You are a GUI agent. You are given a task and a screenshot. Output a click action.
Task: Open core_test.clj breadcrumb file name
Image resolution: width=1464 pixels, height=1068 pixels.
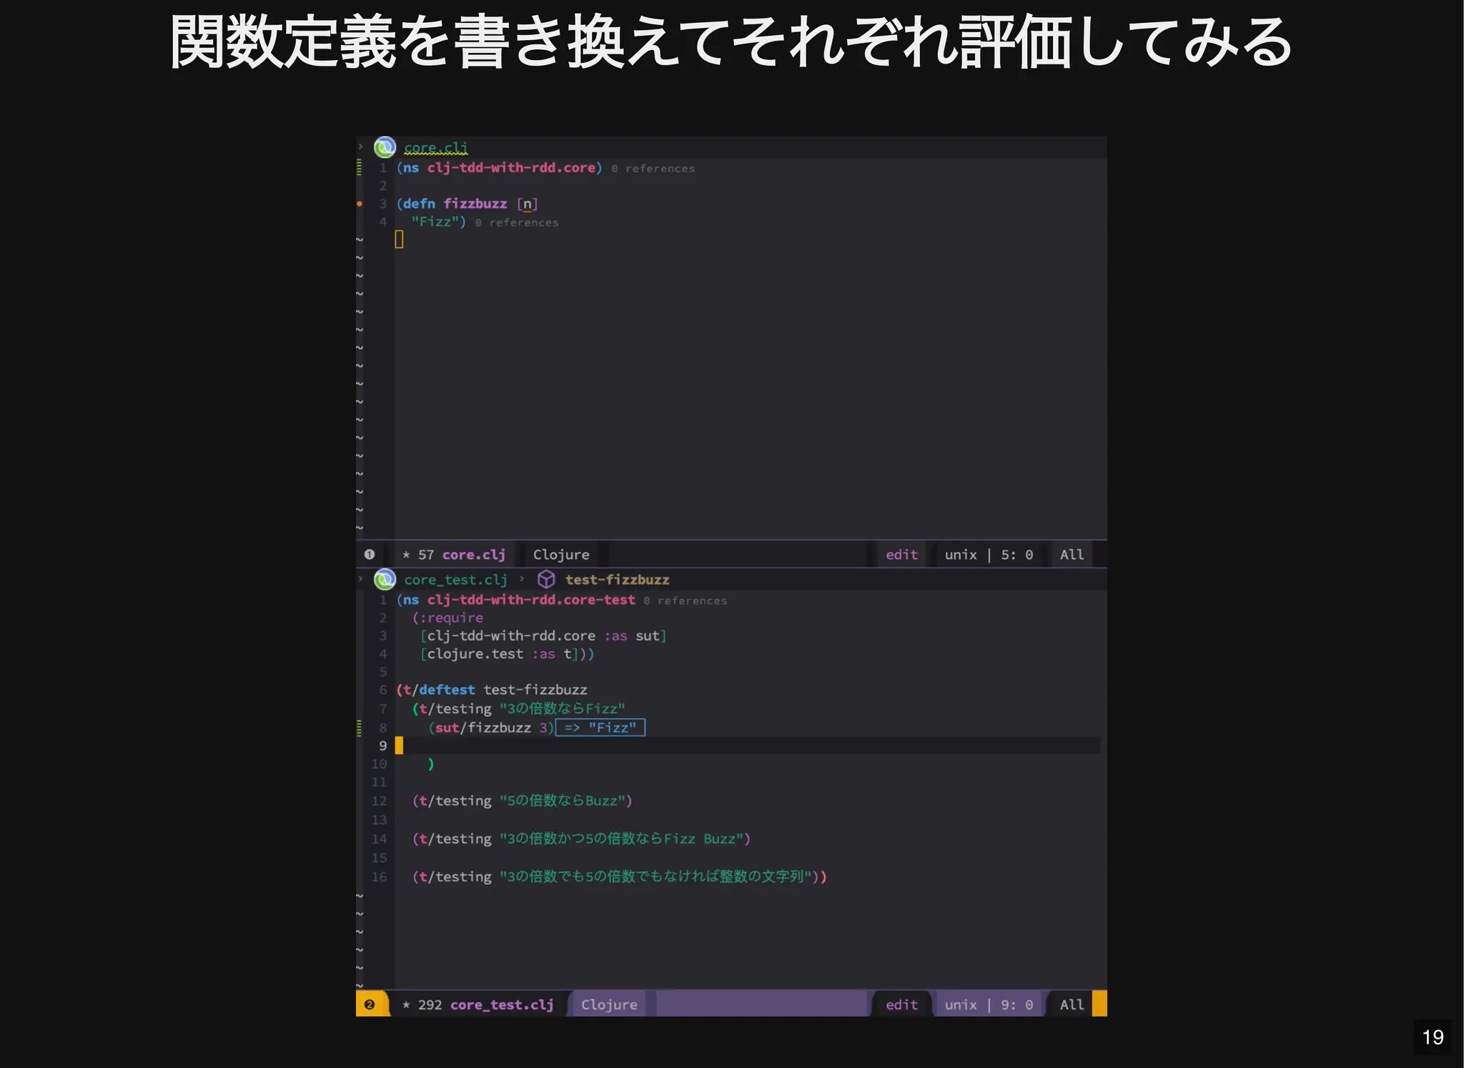[455, 580]
